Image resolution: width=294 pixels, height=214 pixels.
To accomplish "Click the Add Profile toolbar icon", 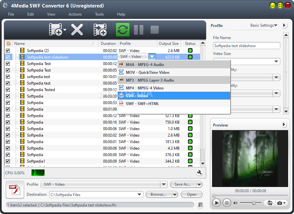I will point(100,30).
